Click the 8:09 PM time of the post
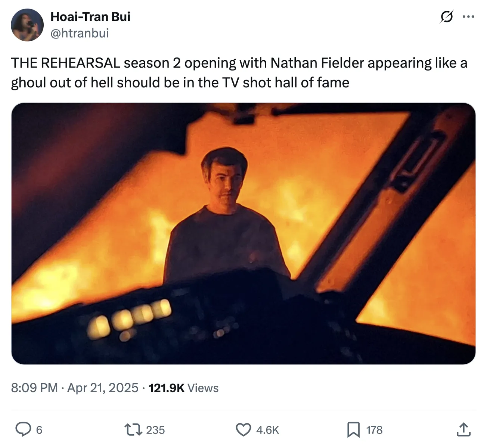Image resolution: width=487 pixels, height=447 pixels. click(34, 388)
